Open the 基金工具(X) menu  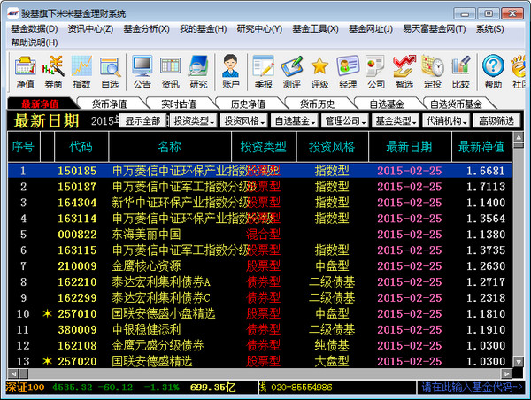pyautogui.click(x=315, y=29)
